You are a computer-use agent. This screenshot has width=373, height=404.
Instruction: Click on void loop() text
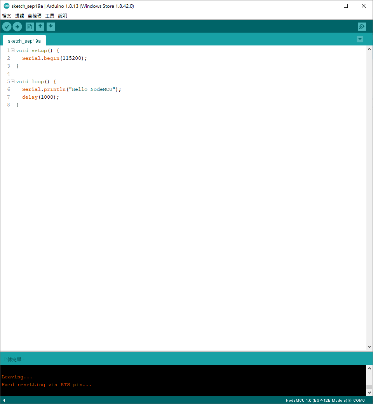pyautogui.click(x=33, y=82)
